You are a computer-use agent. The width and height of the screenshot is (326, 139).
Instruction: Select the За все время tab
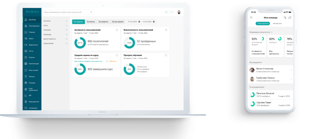pyautogui.click(x=117, y=22)
